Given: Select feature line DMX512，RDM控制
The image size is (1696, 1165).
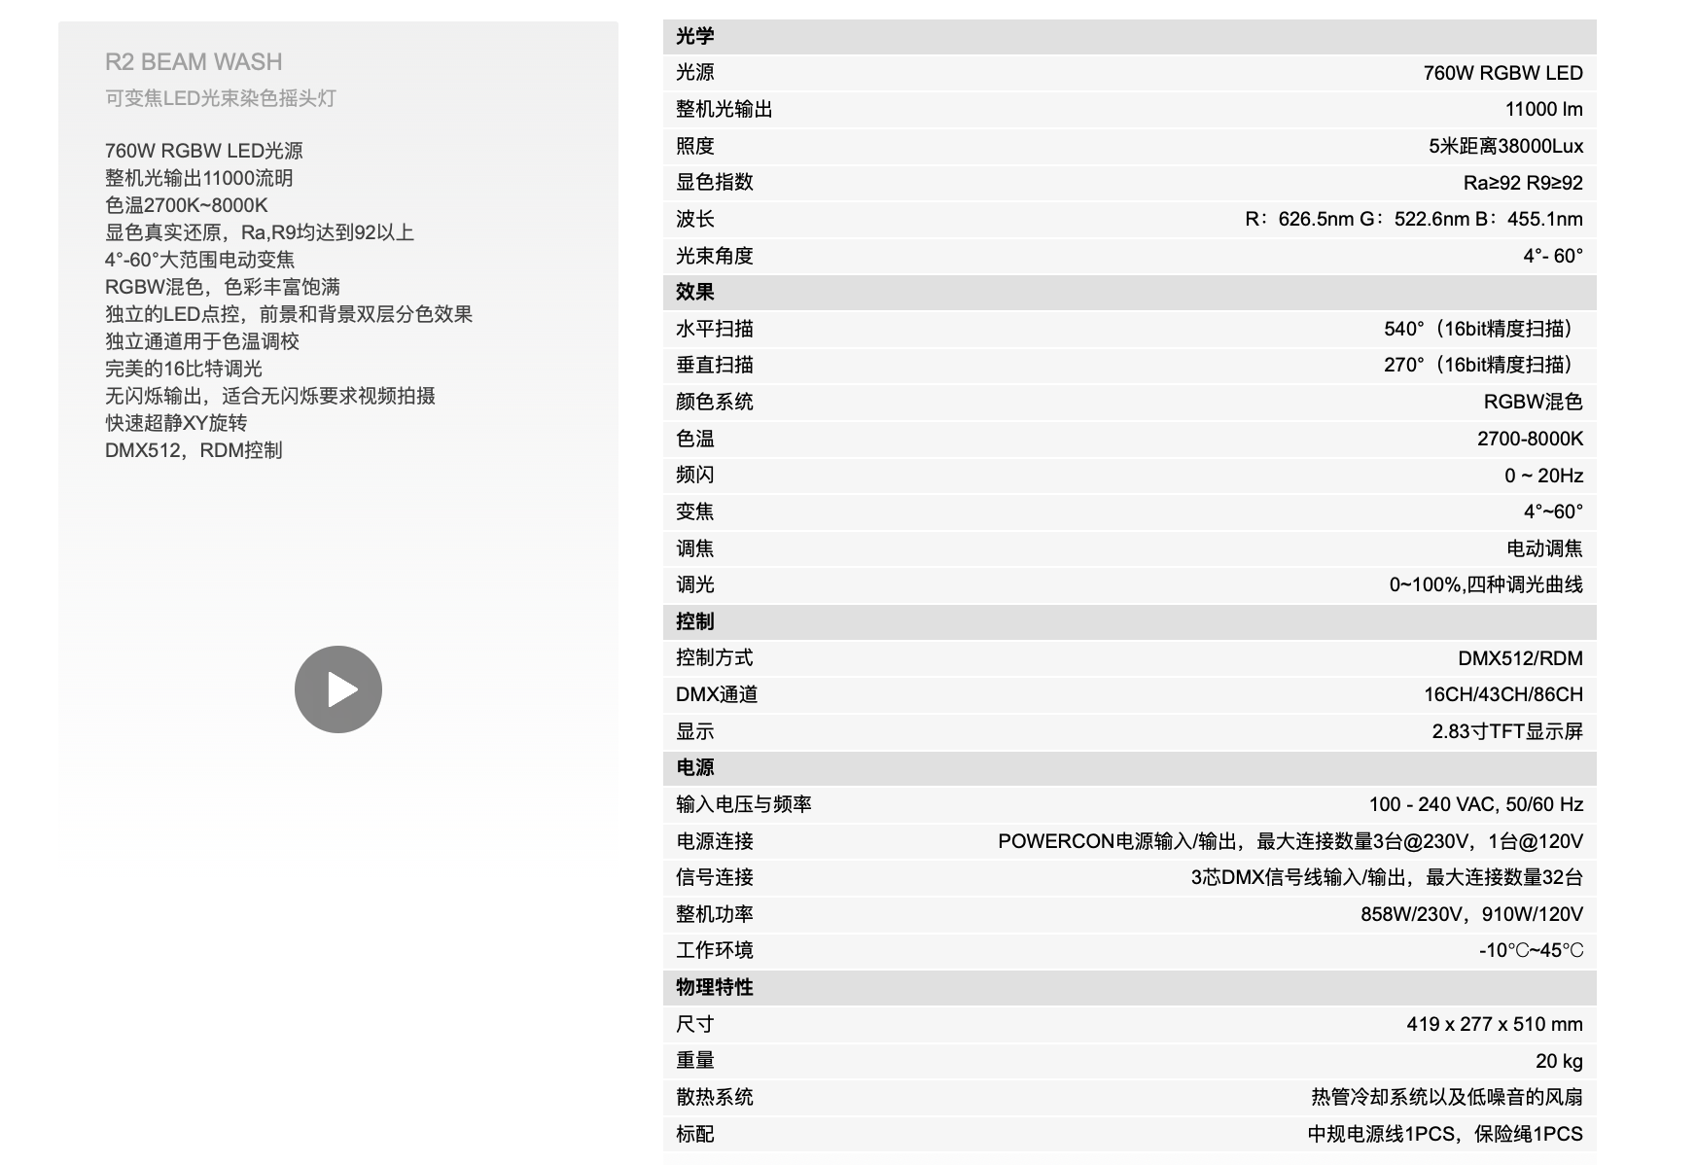Looking at the screenshot, I should pyautogui.click(x=194, y=450).
